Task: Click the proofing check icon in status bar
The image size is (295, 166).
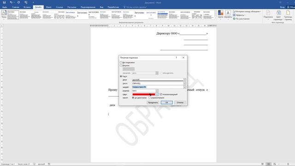Action: 34,164
